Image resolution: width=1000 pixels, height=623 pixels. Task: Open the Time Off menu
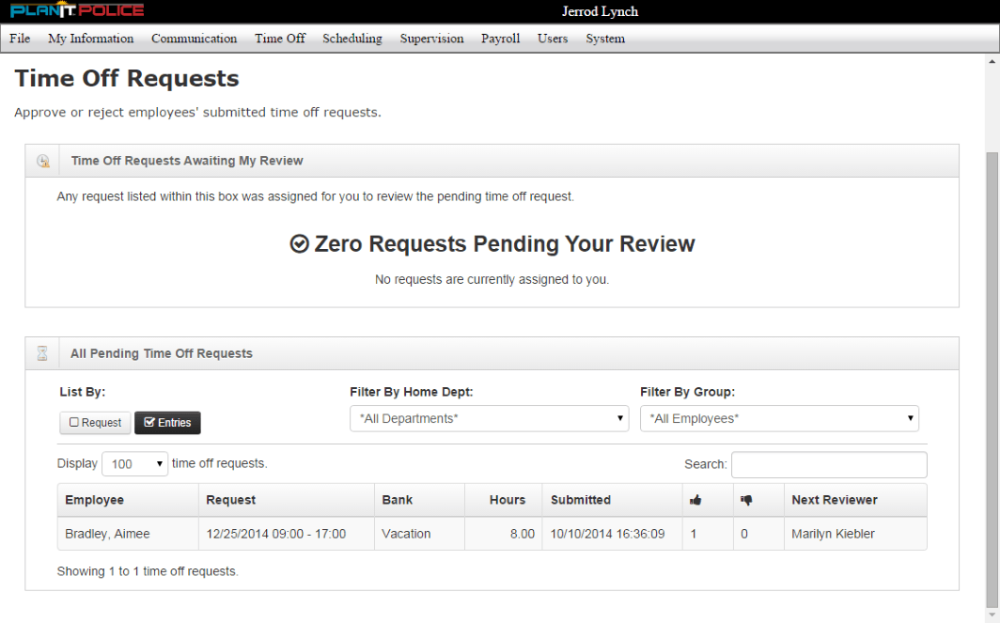point(279,39)
